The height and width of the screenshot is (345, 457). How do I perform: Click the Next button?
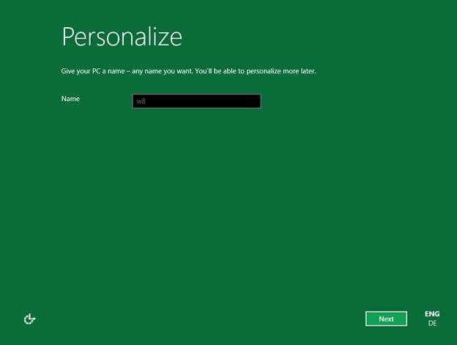(386, 319)
